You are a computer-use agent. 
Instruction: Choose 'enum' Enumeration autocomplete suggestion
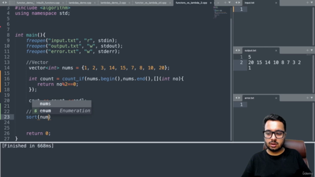coord(62,111)
